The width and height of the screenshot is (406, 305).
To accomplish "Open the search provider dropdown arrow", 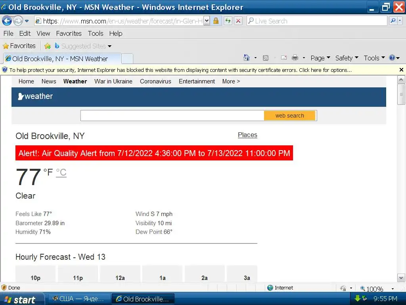I will (x=400, y=21).
